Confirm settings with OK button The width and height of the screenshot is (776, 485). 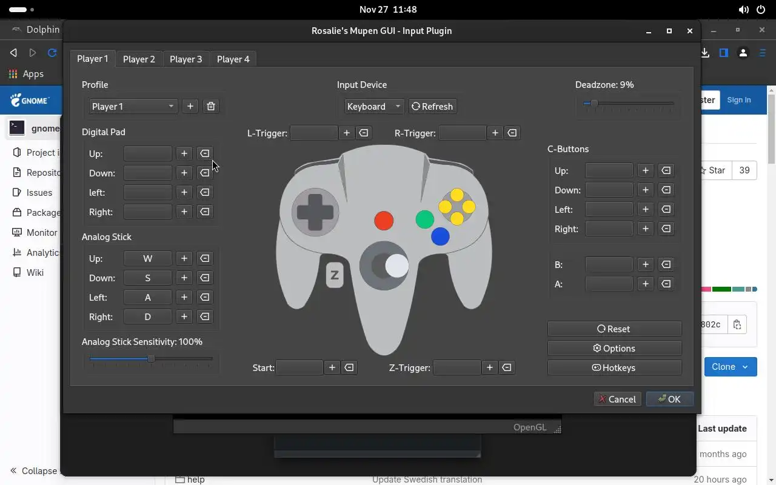pos(669,399)
